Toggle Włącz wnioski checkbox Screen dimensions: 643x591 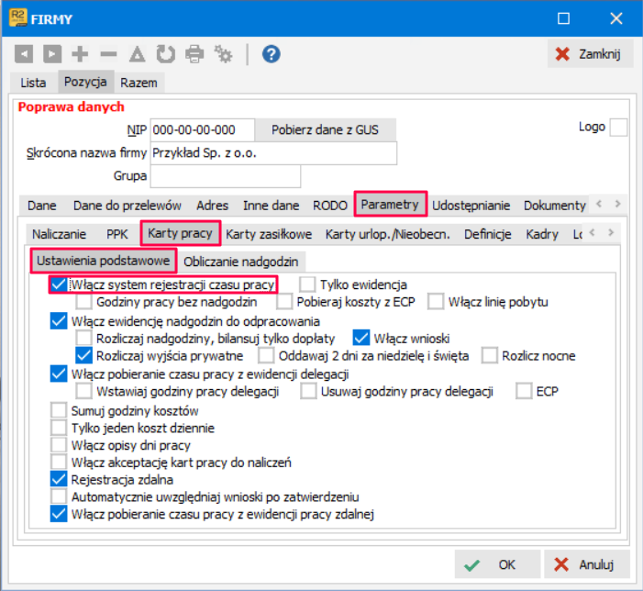(x=361, y=339)
